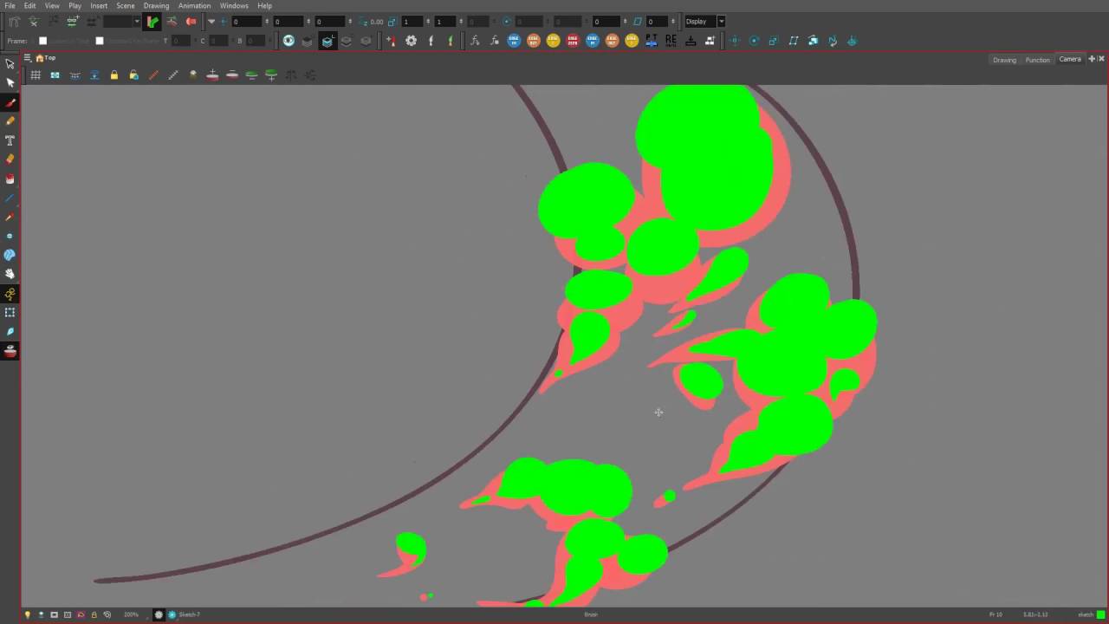
Task: Open the Camera view hamburger menu
Action: click(x=28, y=58)
